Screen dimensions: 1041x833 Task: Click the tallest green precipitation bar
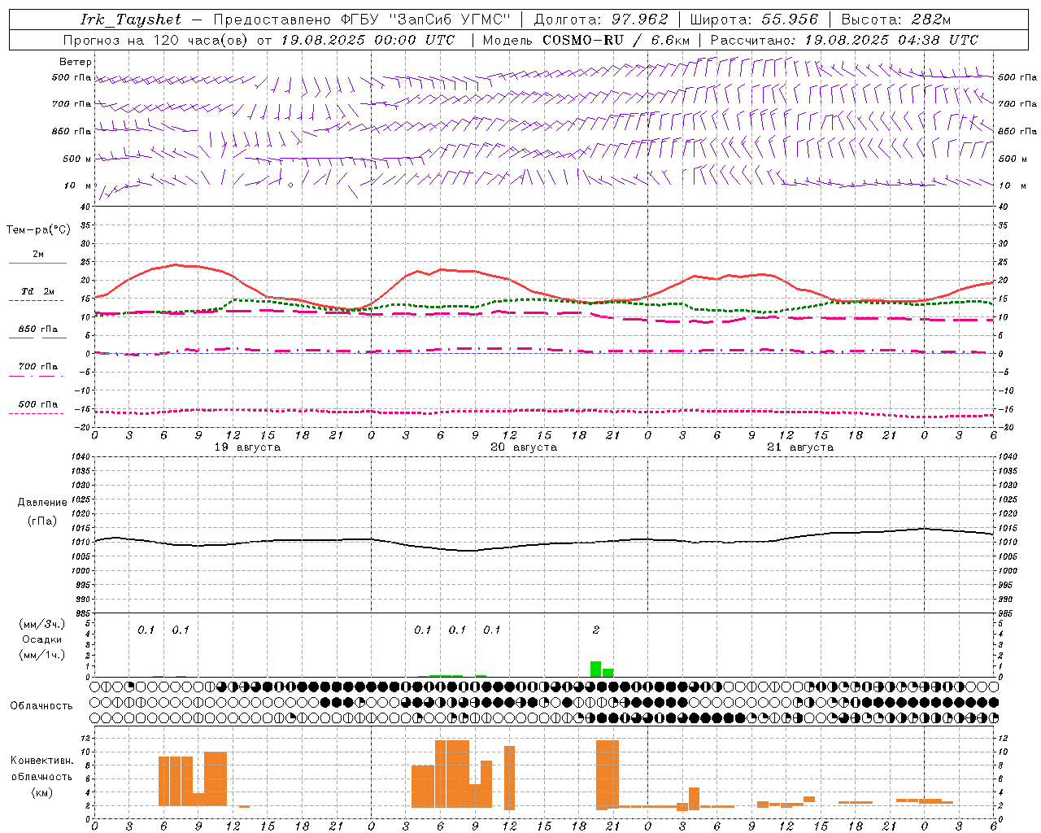click(x=595, y=669)
